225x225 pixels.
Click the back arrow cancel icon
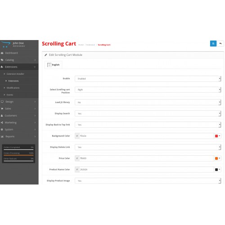coord(220,44)
